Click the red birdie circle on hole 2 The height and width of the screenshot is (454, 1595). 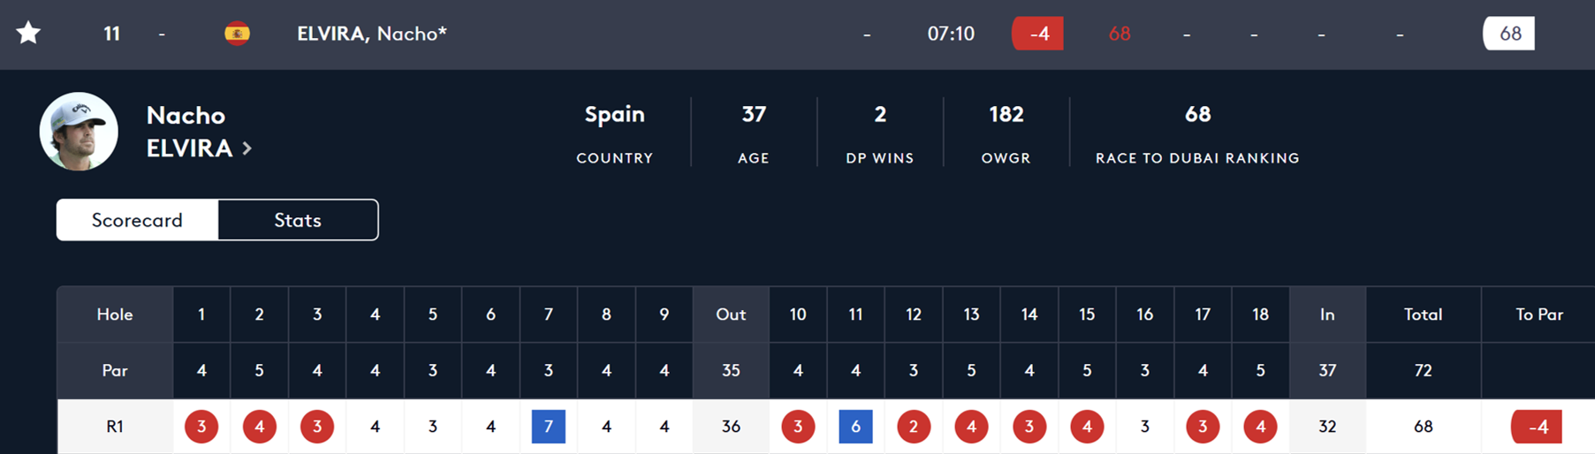click(259, 427)
